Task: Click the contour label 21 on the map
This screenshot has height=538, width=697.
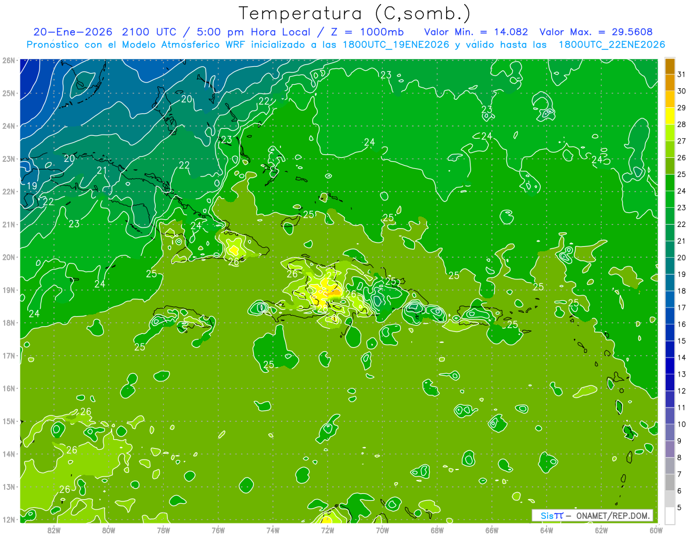Action: 102,171
